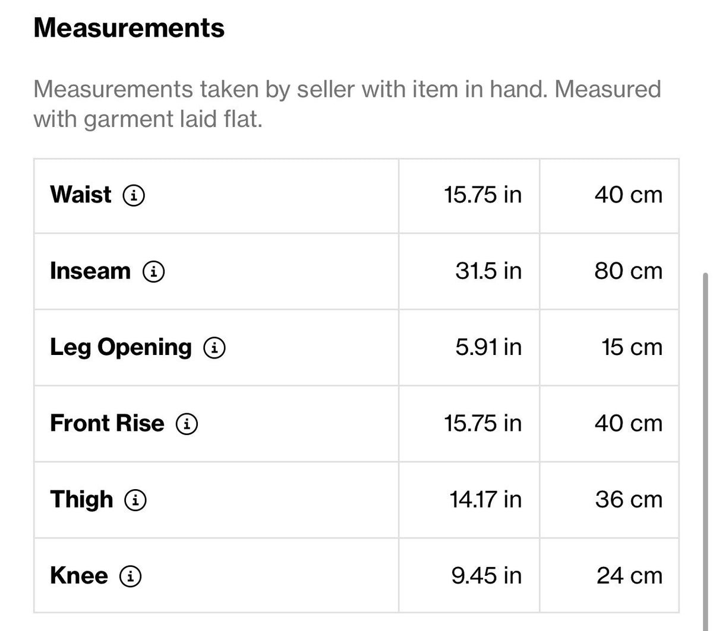Click the 24 cm knee value

(629, 576)
